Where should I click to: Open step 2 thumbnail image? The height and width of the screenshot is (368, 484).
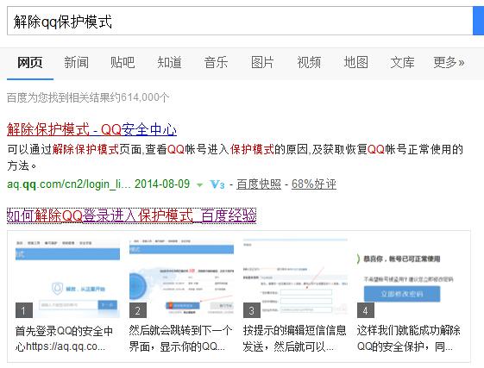181,278
